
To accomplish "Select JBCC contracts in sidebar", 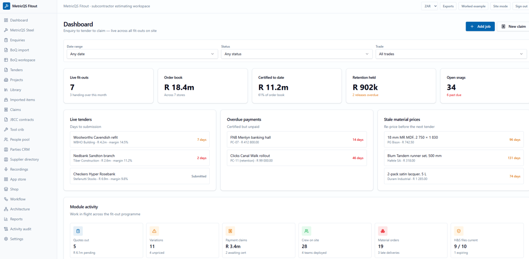I will pos(28,120).
